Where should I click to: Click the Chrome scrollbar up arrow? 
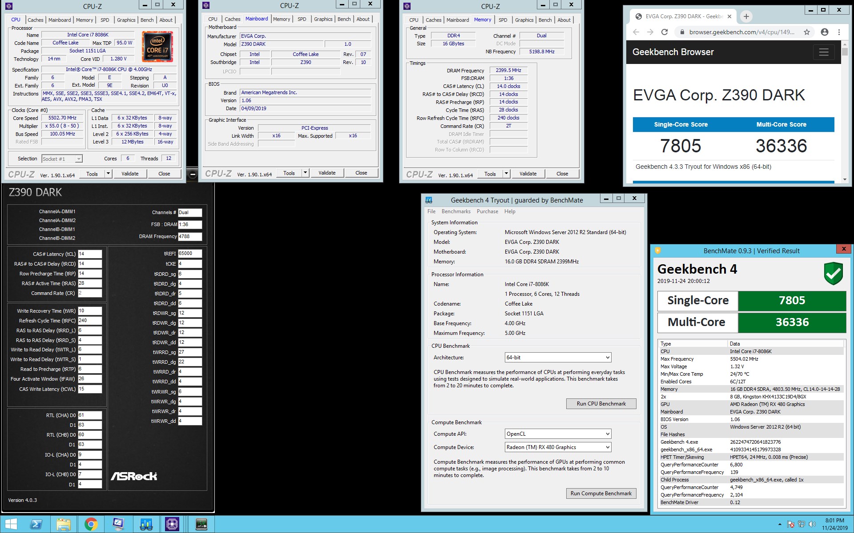click(x=845, y=44)
